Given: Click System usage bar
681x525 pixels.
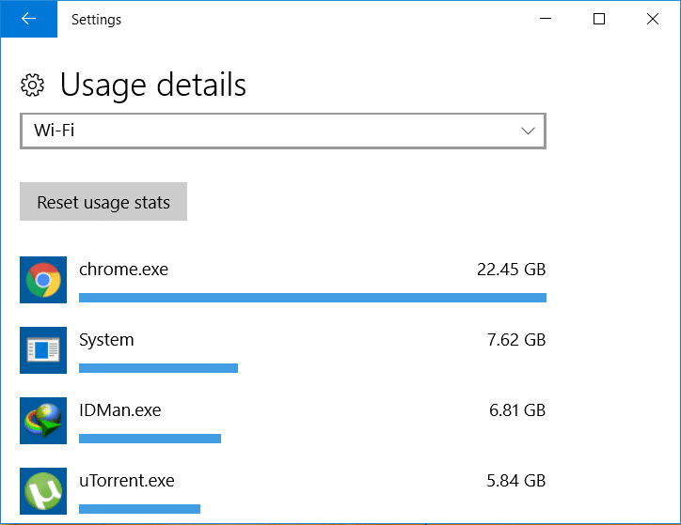Looking at the screenshot, I should 159,368.
